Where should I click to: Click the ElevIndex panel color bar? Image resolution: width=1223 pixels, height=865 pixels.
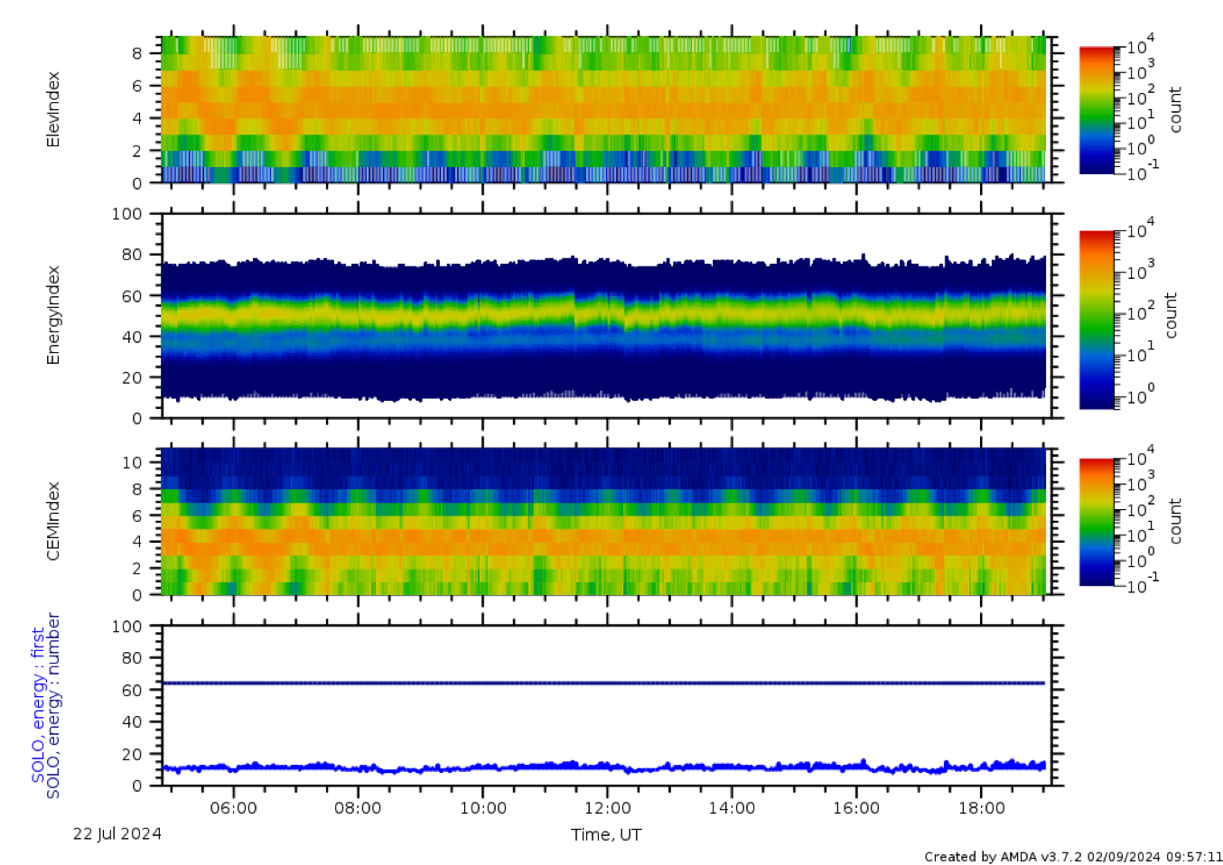1097,110
